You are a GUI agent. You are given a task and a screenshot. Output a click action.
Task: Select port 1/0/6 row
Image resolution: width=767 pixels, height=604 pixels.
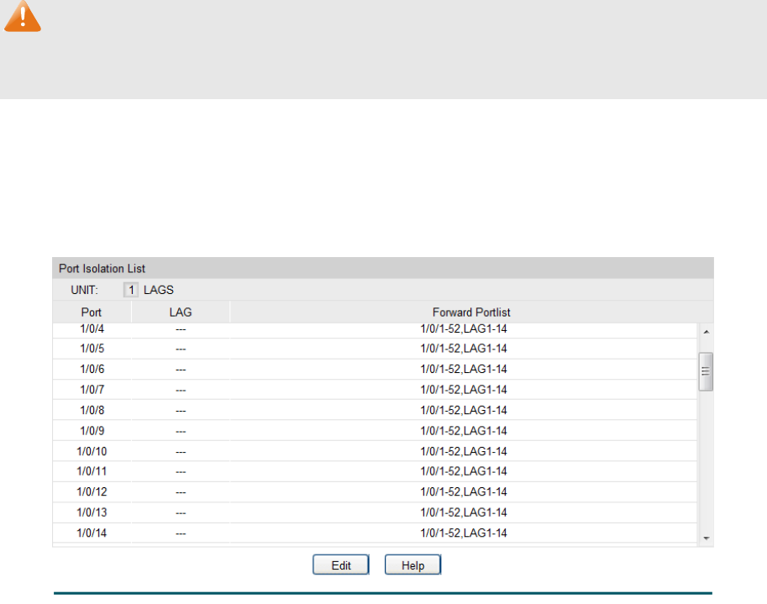click(375, 370)
